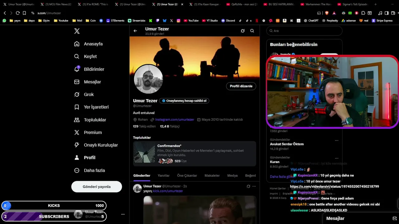399x224 pixels.
Task: Click the Ara search field
Action: coord(304,31)
